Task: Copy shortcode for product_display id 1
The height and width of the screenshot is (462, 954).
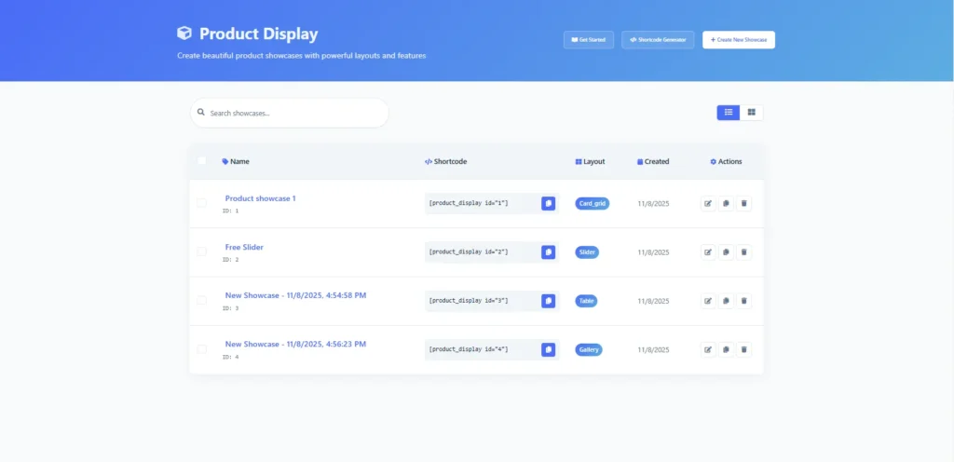Action: (548, 204)
